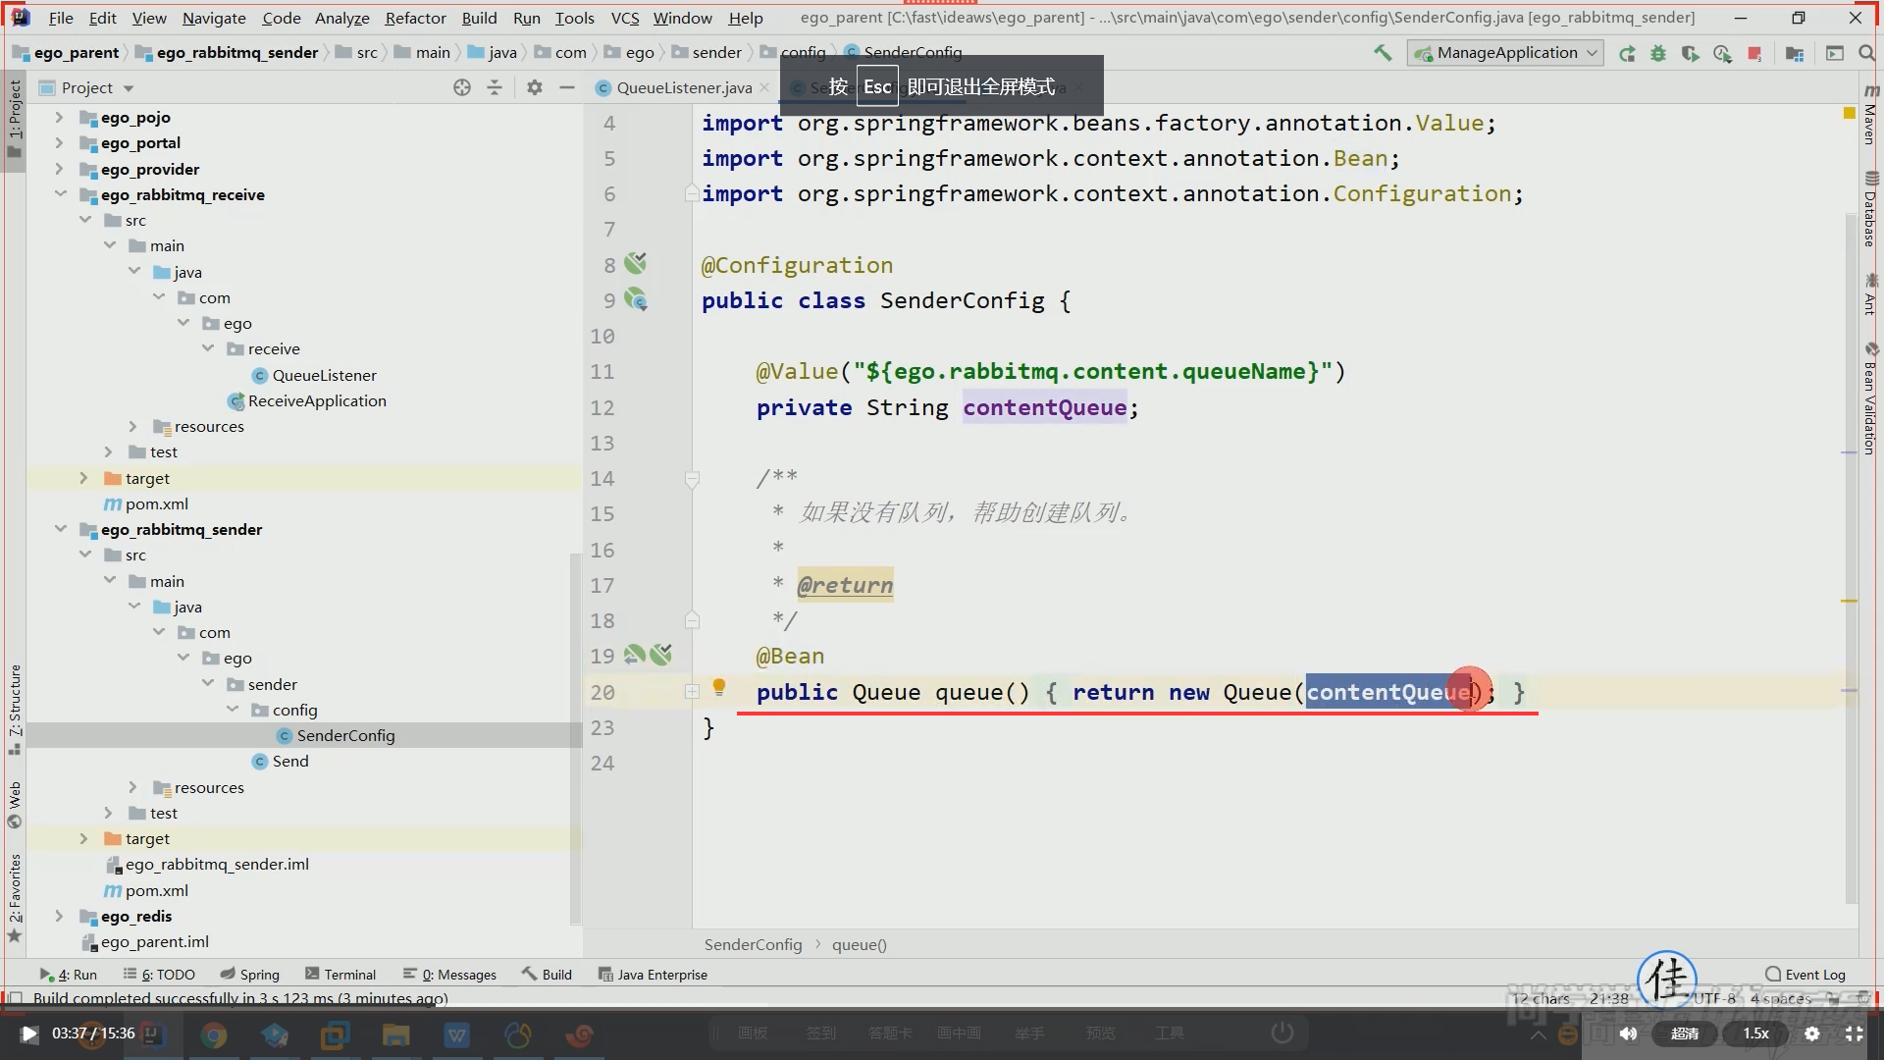Collapse the ego_rabbitmq_receive module

59,194
